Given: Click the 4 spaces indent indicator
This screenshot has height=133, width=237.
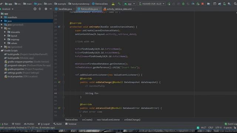Looking at the screenshot, I should click(x=228, y=127).
